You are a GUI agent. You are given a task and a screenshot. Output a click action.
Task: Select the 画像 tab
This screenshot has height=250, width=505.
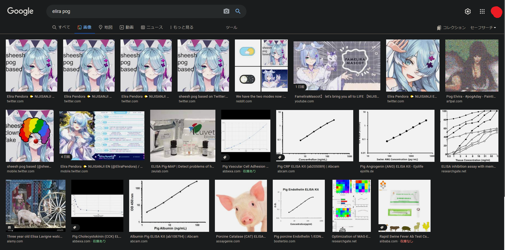(x=84, y=27)
